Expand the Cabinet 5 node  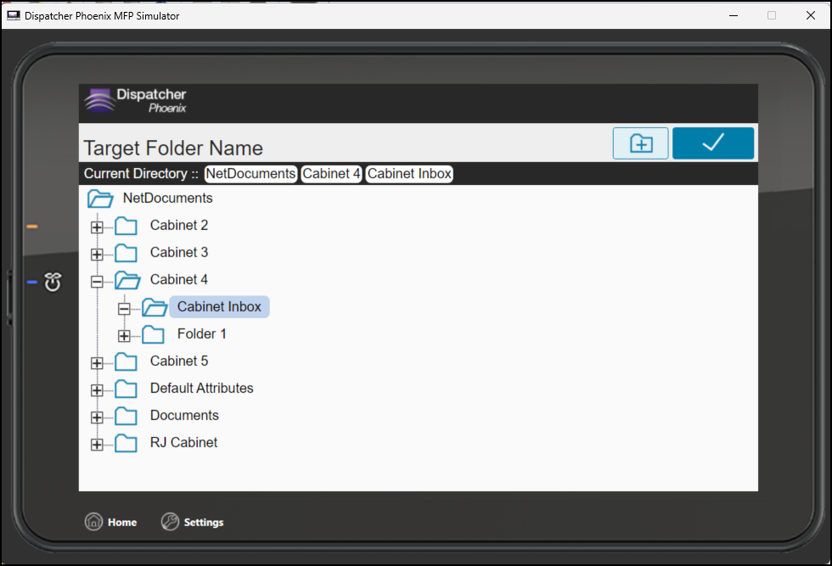[97, 363]
